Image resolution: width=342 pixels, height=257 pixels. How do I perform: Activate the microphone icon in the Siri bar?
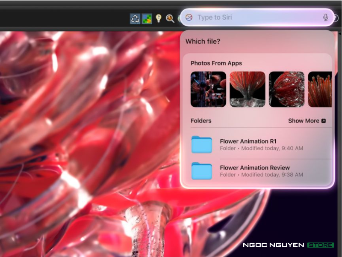click(325, 18)
